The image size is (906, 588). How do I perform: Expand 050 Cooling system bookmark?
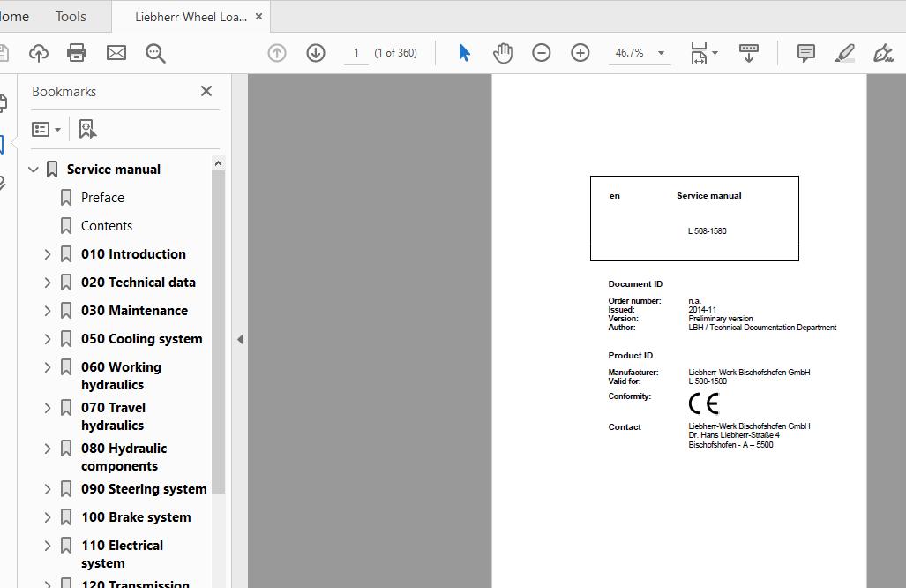point(48,339)
